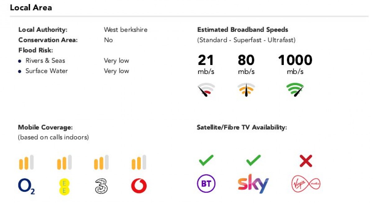373x203 pixels.
Task: Click the red Vodafone logo
Action: (x=139, y=187)
